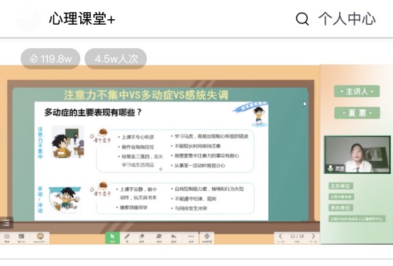393x266 pixels.
Task: Click the window layout icon beside menu
Action: (x=21, y=238)
